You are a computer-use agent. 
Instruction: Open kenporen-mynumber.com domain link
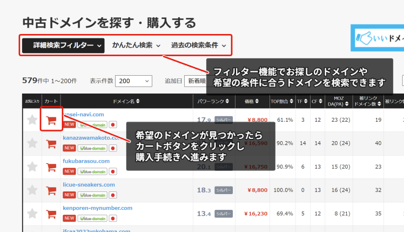[x=97, y=208]
